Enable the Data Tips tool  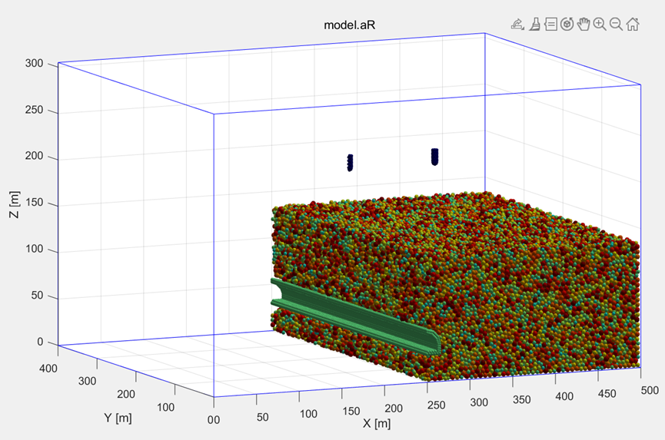pos(550,24)
